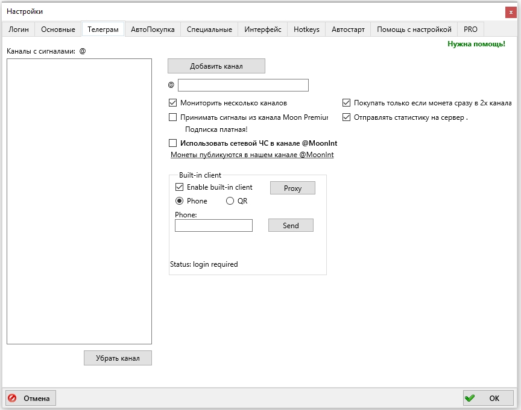Click the Нужна помощь! link
The width and height of the screenshot is (521, 410).
[x=476, y=44]
